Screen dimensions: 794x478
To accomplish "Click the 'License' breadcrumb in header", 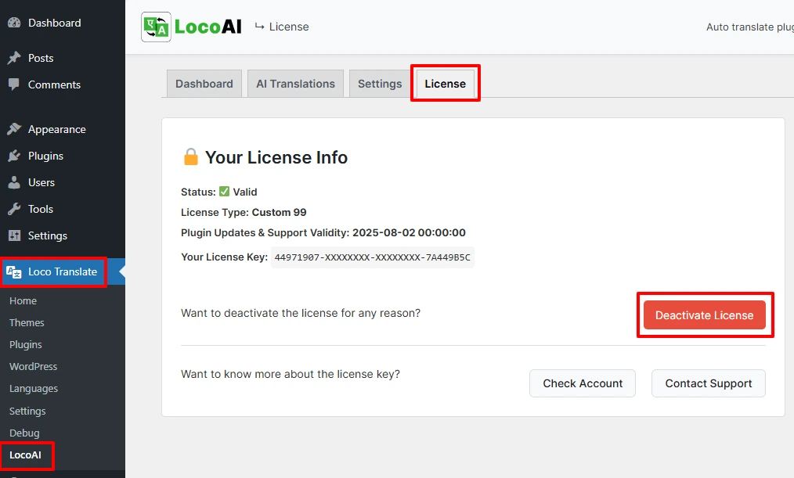I will 289,27.
